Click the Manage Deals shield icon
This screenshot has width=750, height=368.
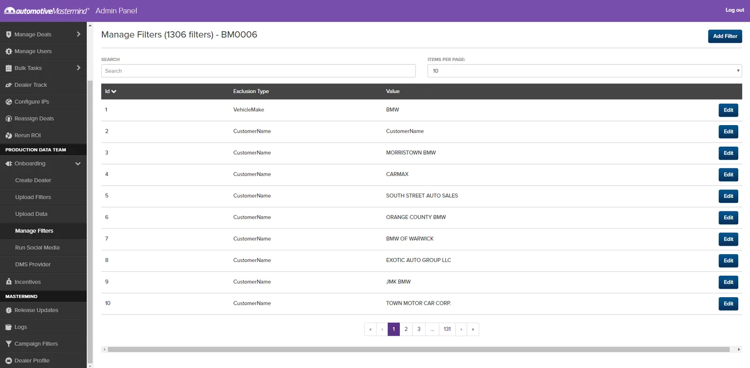point(8,34)
